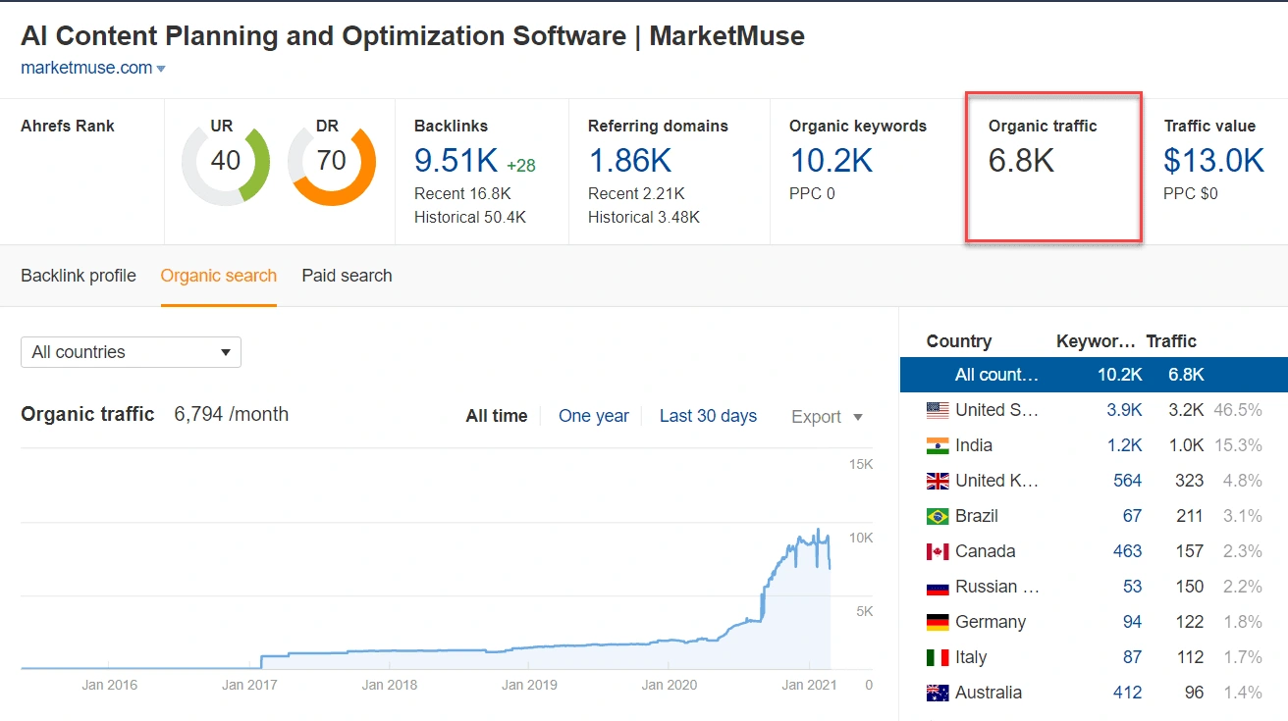
Task: Click the 9.51K backlinks value
Action: [456, 160]
